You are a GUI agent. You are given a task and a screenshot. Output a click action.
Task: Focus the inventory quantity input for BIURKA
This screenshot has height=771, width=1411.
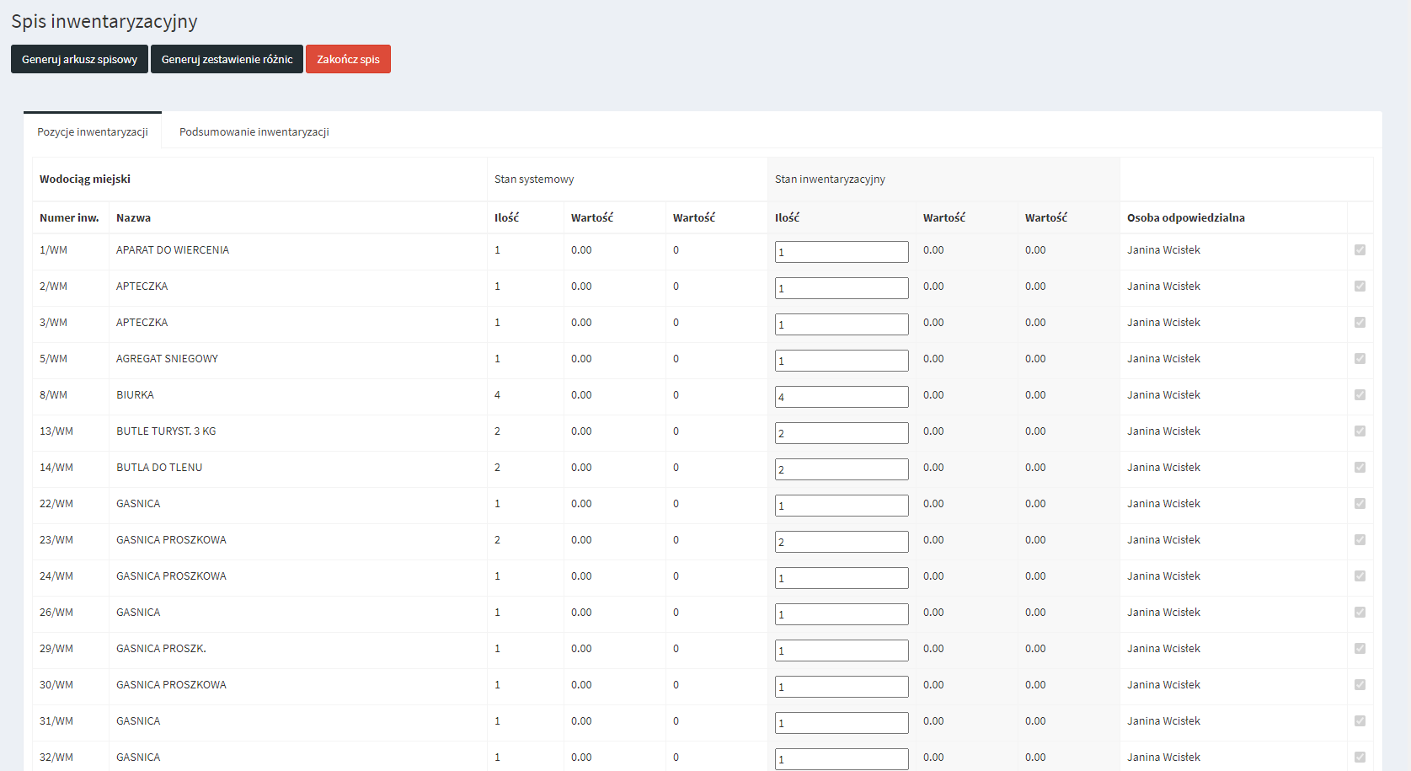pos(841,397)
